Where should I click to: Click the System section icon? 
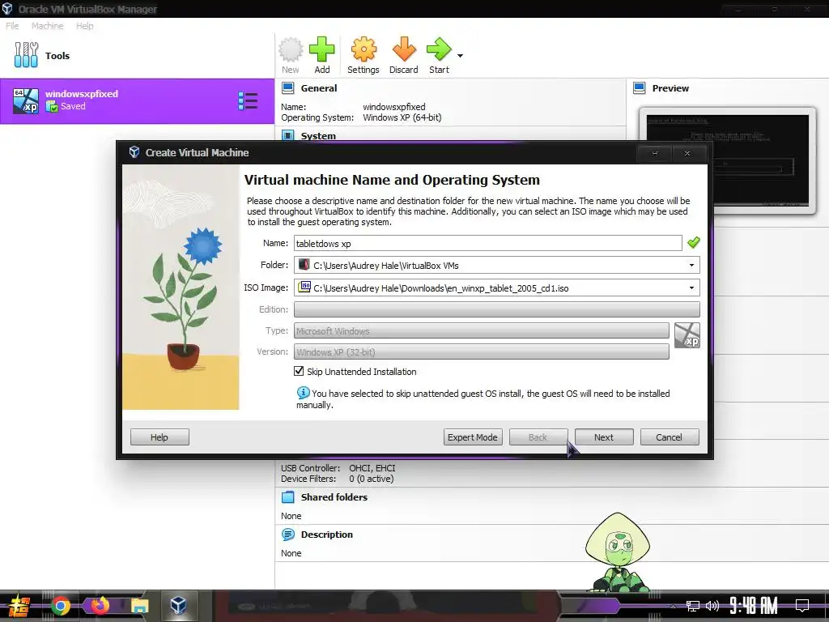point(288,135)
